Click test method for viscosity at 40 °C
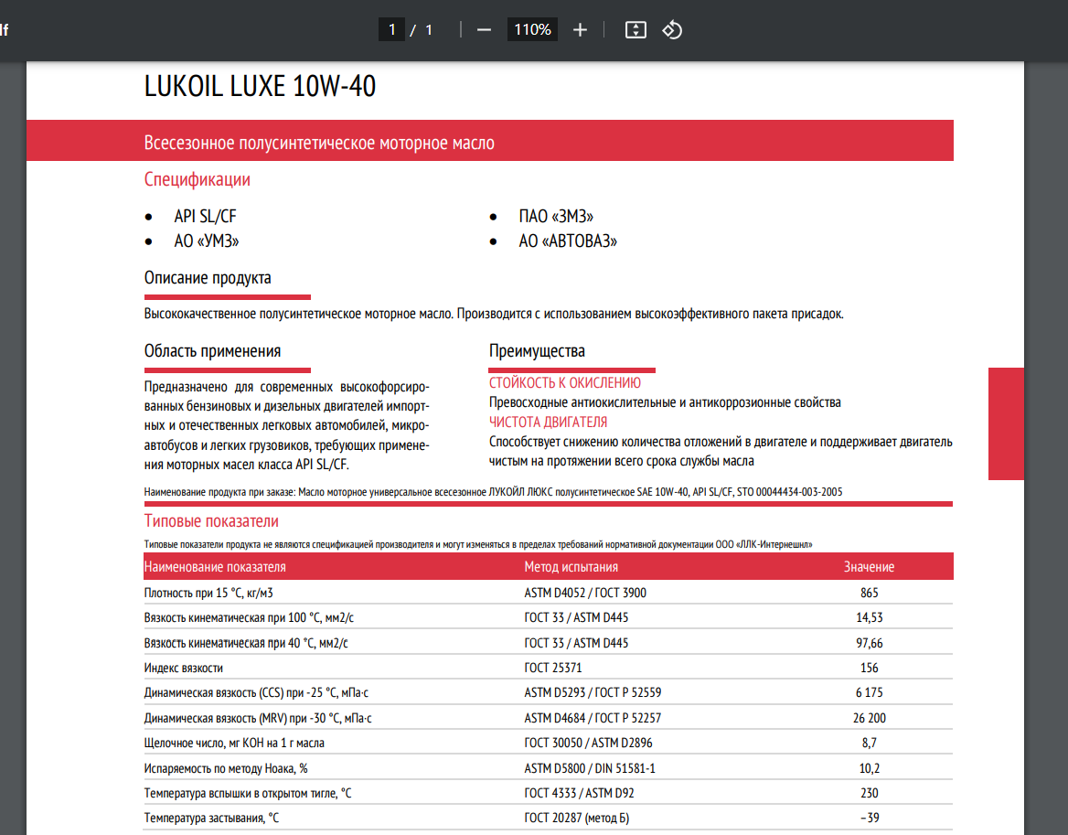This screenshot has height=835, width=1068. [576, 643]
